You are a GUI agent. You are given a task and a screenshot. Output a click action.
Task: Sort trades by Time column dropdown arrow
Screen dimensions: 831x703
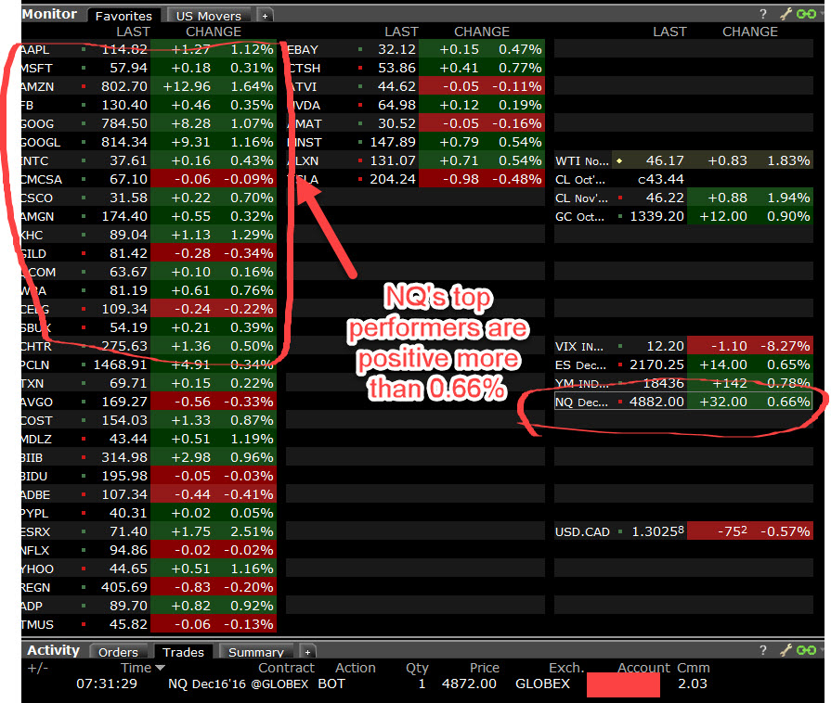160,668
